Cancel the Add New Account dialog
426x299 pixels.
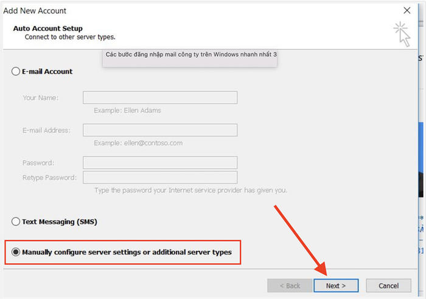(388, 286)
